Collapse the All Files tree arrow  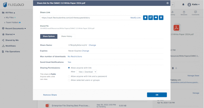[x=14, y=13]
